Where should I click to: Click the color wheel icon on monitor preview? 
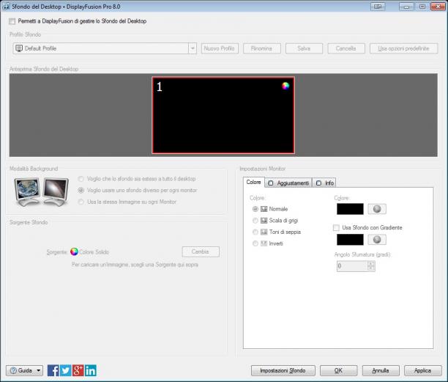coord(285,86)
